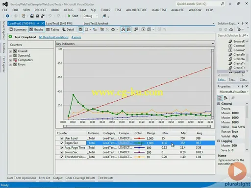Switch to LoadTest1 [6:42 PM] tab
The width and height of the screenshot is (251, 188).
59,23
